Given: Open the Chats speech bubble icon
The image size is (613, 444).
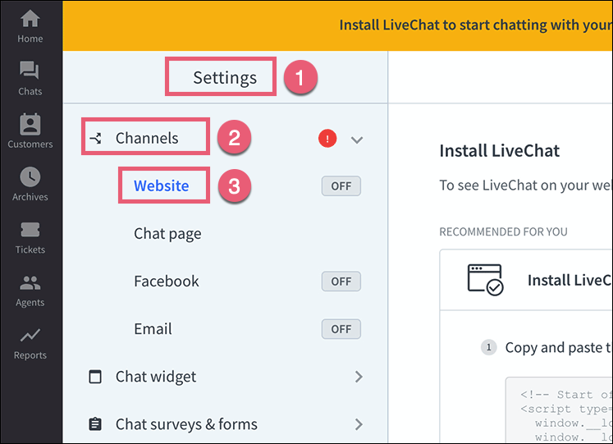Looking at the screenshot, I should pyautogui.click(x=30, y=71).
